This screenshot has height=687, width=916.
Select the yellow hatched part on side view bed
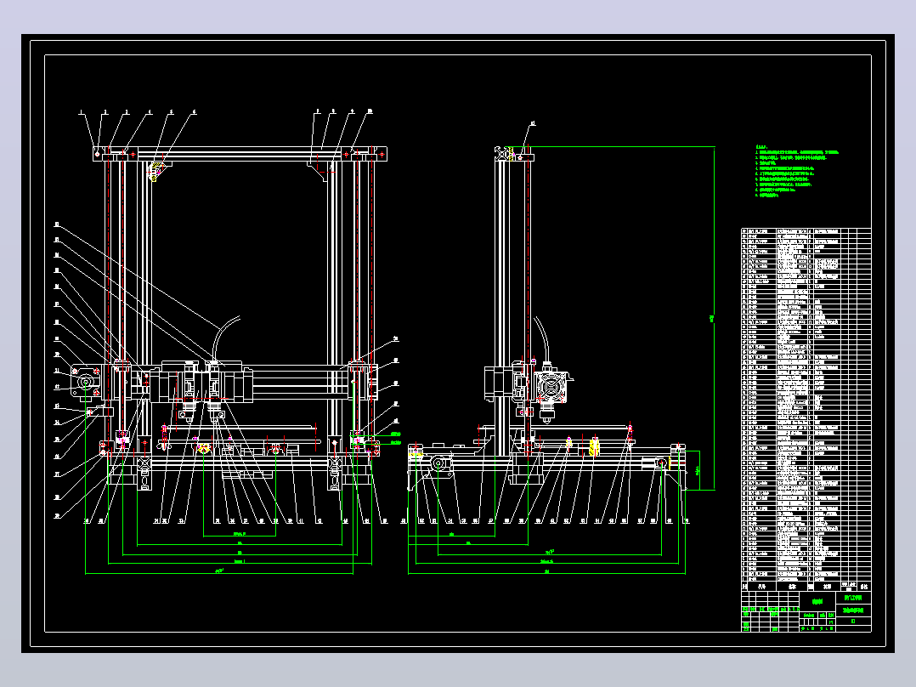point(593,446)
